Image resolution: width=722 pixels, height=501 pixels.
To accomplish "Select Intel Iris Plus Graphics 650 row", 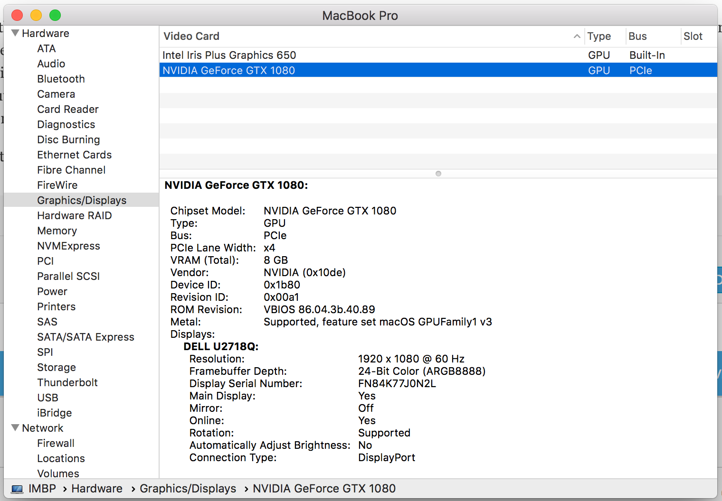I will [x=438, y=55].
